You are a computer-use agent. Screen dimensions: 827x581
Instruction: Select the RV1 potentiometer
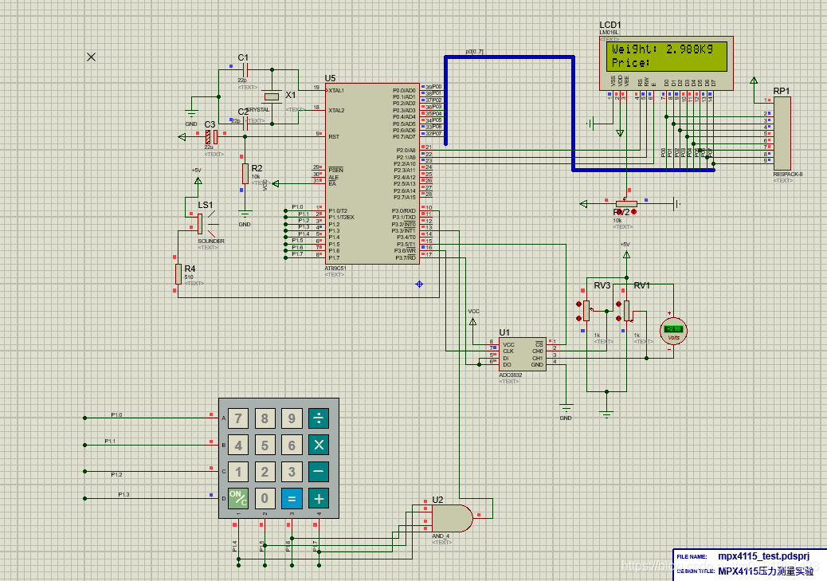tap(626, 311)
